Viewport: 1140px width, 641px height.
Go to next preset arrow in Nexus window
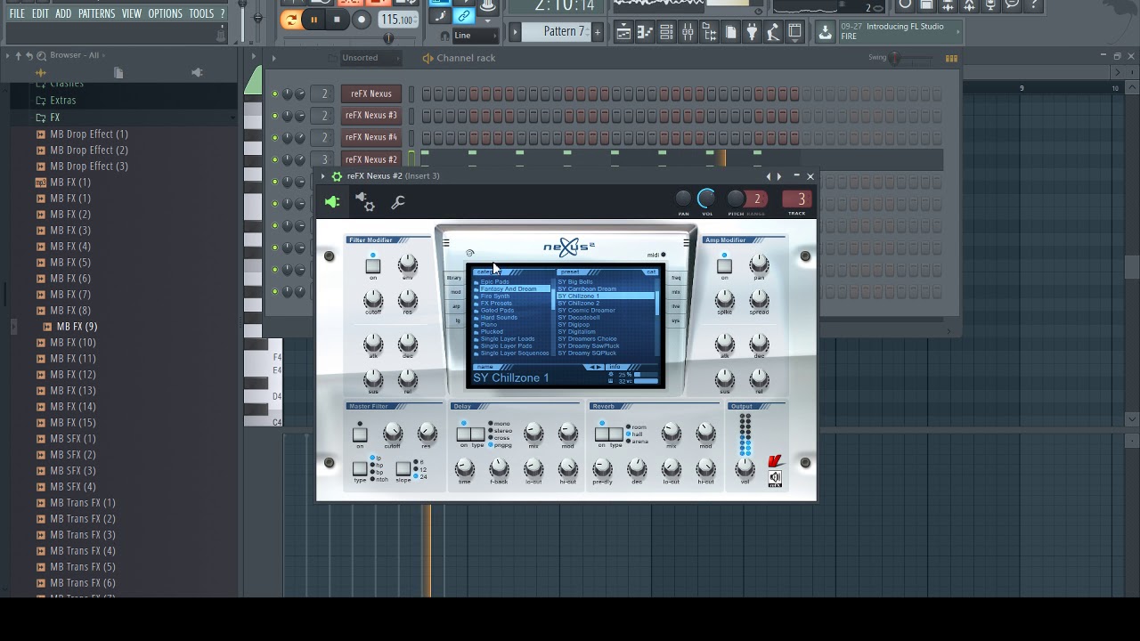click(x=778, y=176)
